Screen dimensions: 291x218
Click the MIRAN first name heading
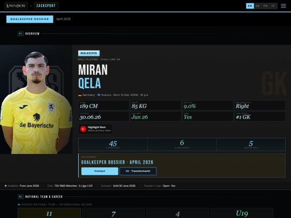point(93,70)
